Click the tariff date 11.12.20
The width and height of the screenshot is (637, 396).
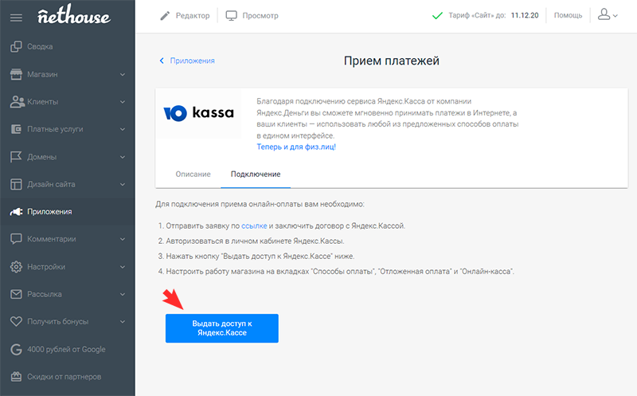tap(525, 15)
